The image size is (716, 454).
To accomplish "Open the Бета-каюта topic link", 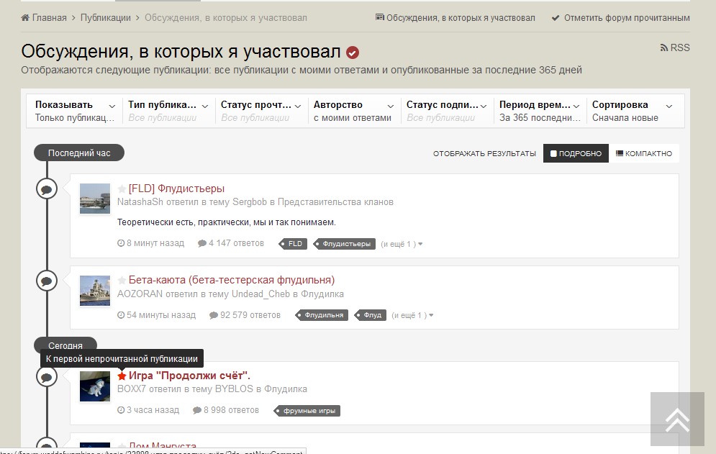I will point(231,280).
